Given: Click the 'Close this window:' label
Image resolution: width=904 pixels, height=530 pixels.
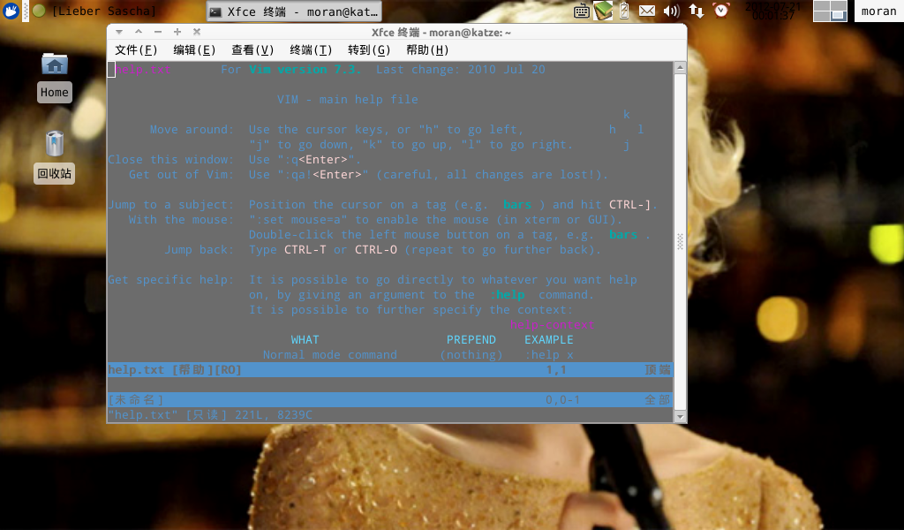Looking at the screenshot, I should coord(171,160).
